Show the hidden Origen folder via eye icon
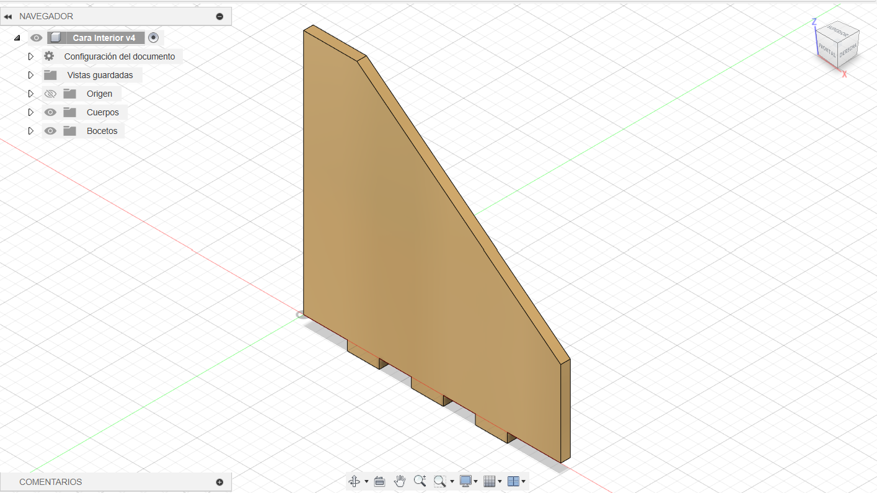The width and height of the screenshot is (877, 493). [50, 94]
